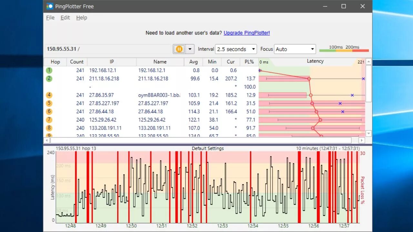Click the 12:53 time marker on the timeline
This screenshot has height=232, width=413.
tap(222, 226)
